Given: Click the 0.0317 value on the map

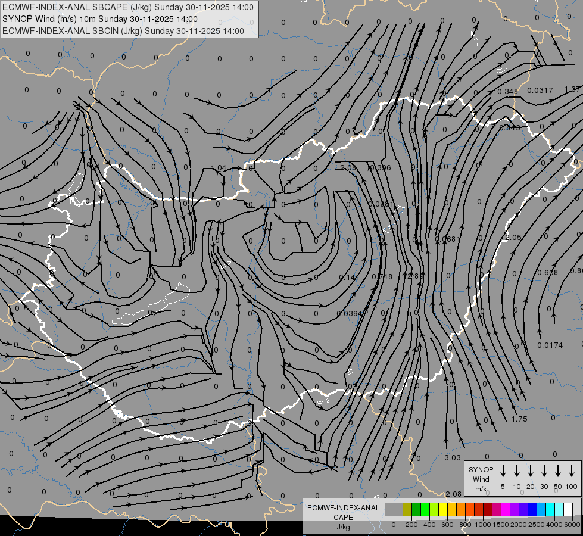Looking at the screenshot, I should (540, 91).
